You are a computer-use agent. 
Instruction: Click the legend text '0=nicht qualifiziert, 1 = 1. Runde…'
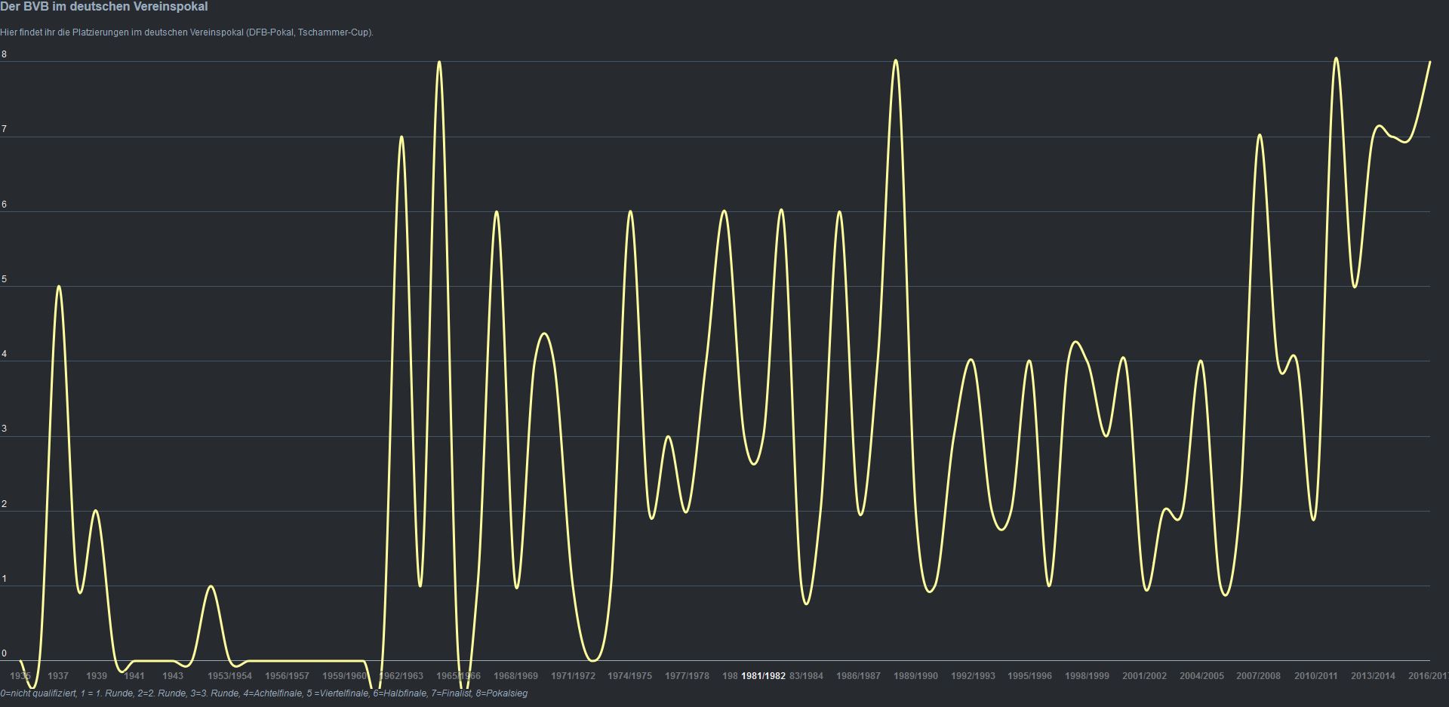point(264,693)
